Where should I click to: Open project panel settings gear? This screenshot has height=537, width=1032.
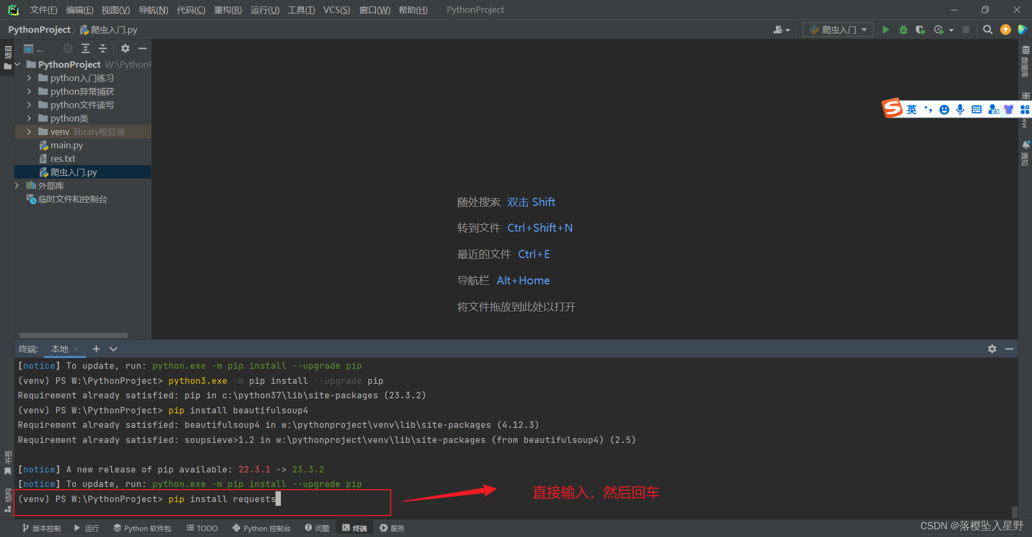click(125, 48)
